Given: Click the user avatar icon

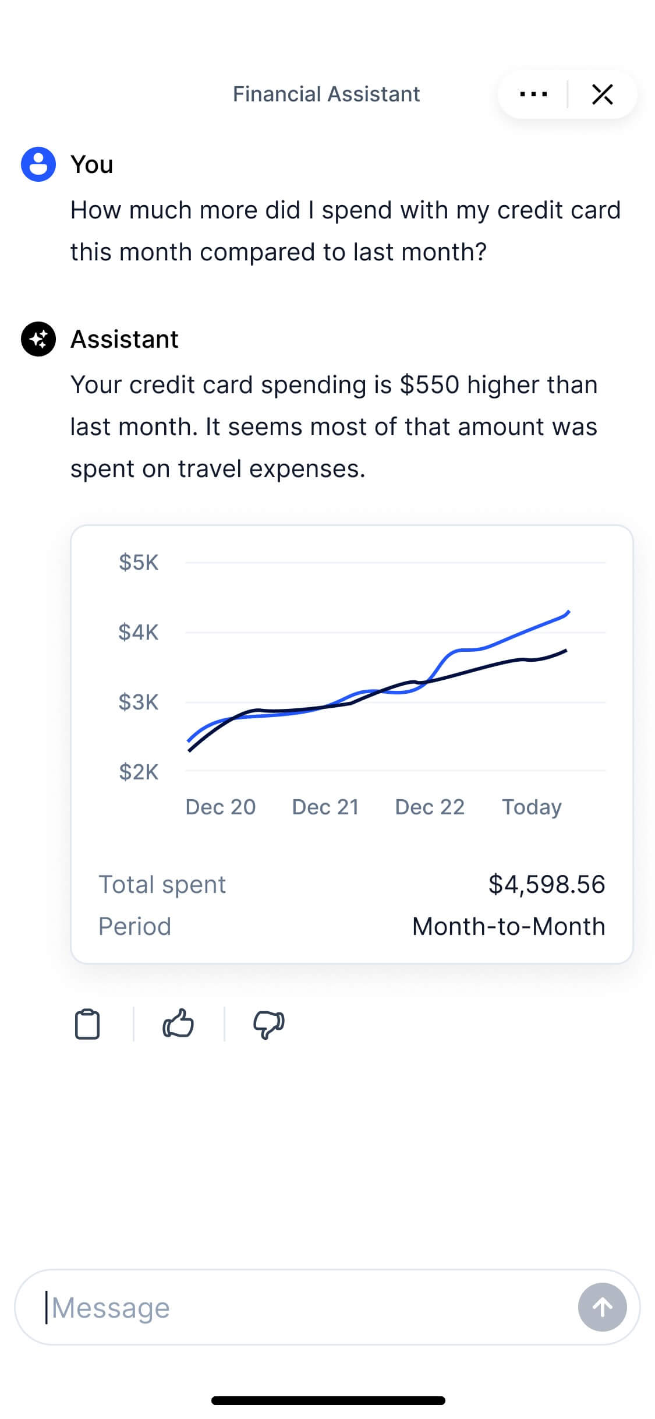Looking at the screenshot, I should point(38,164).
